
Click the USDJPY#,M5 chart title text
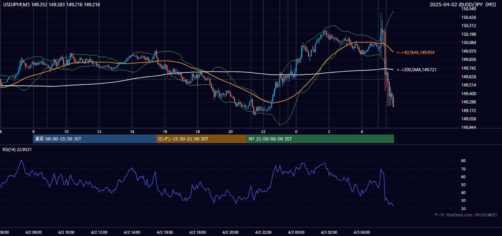[x=51, y=5]
